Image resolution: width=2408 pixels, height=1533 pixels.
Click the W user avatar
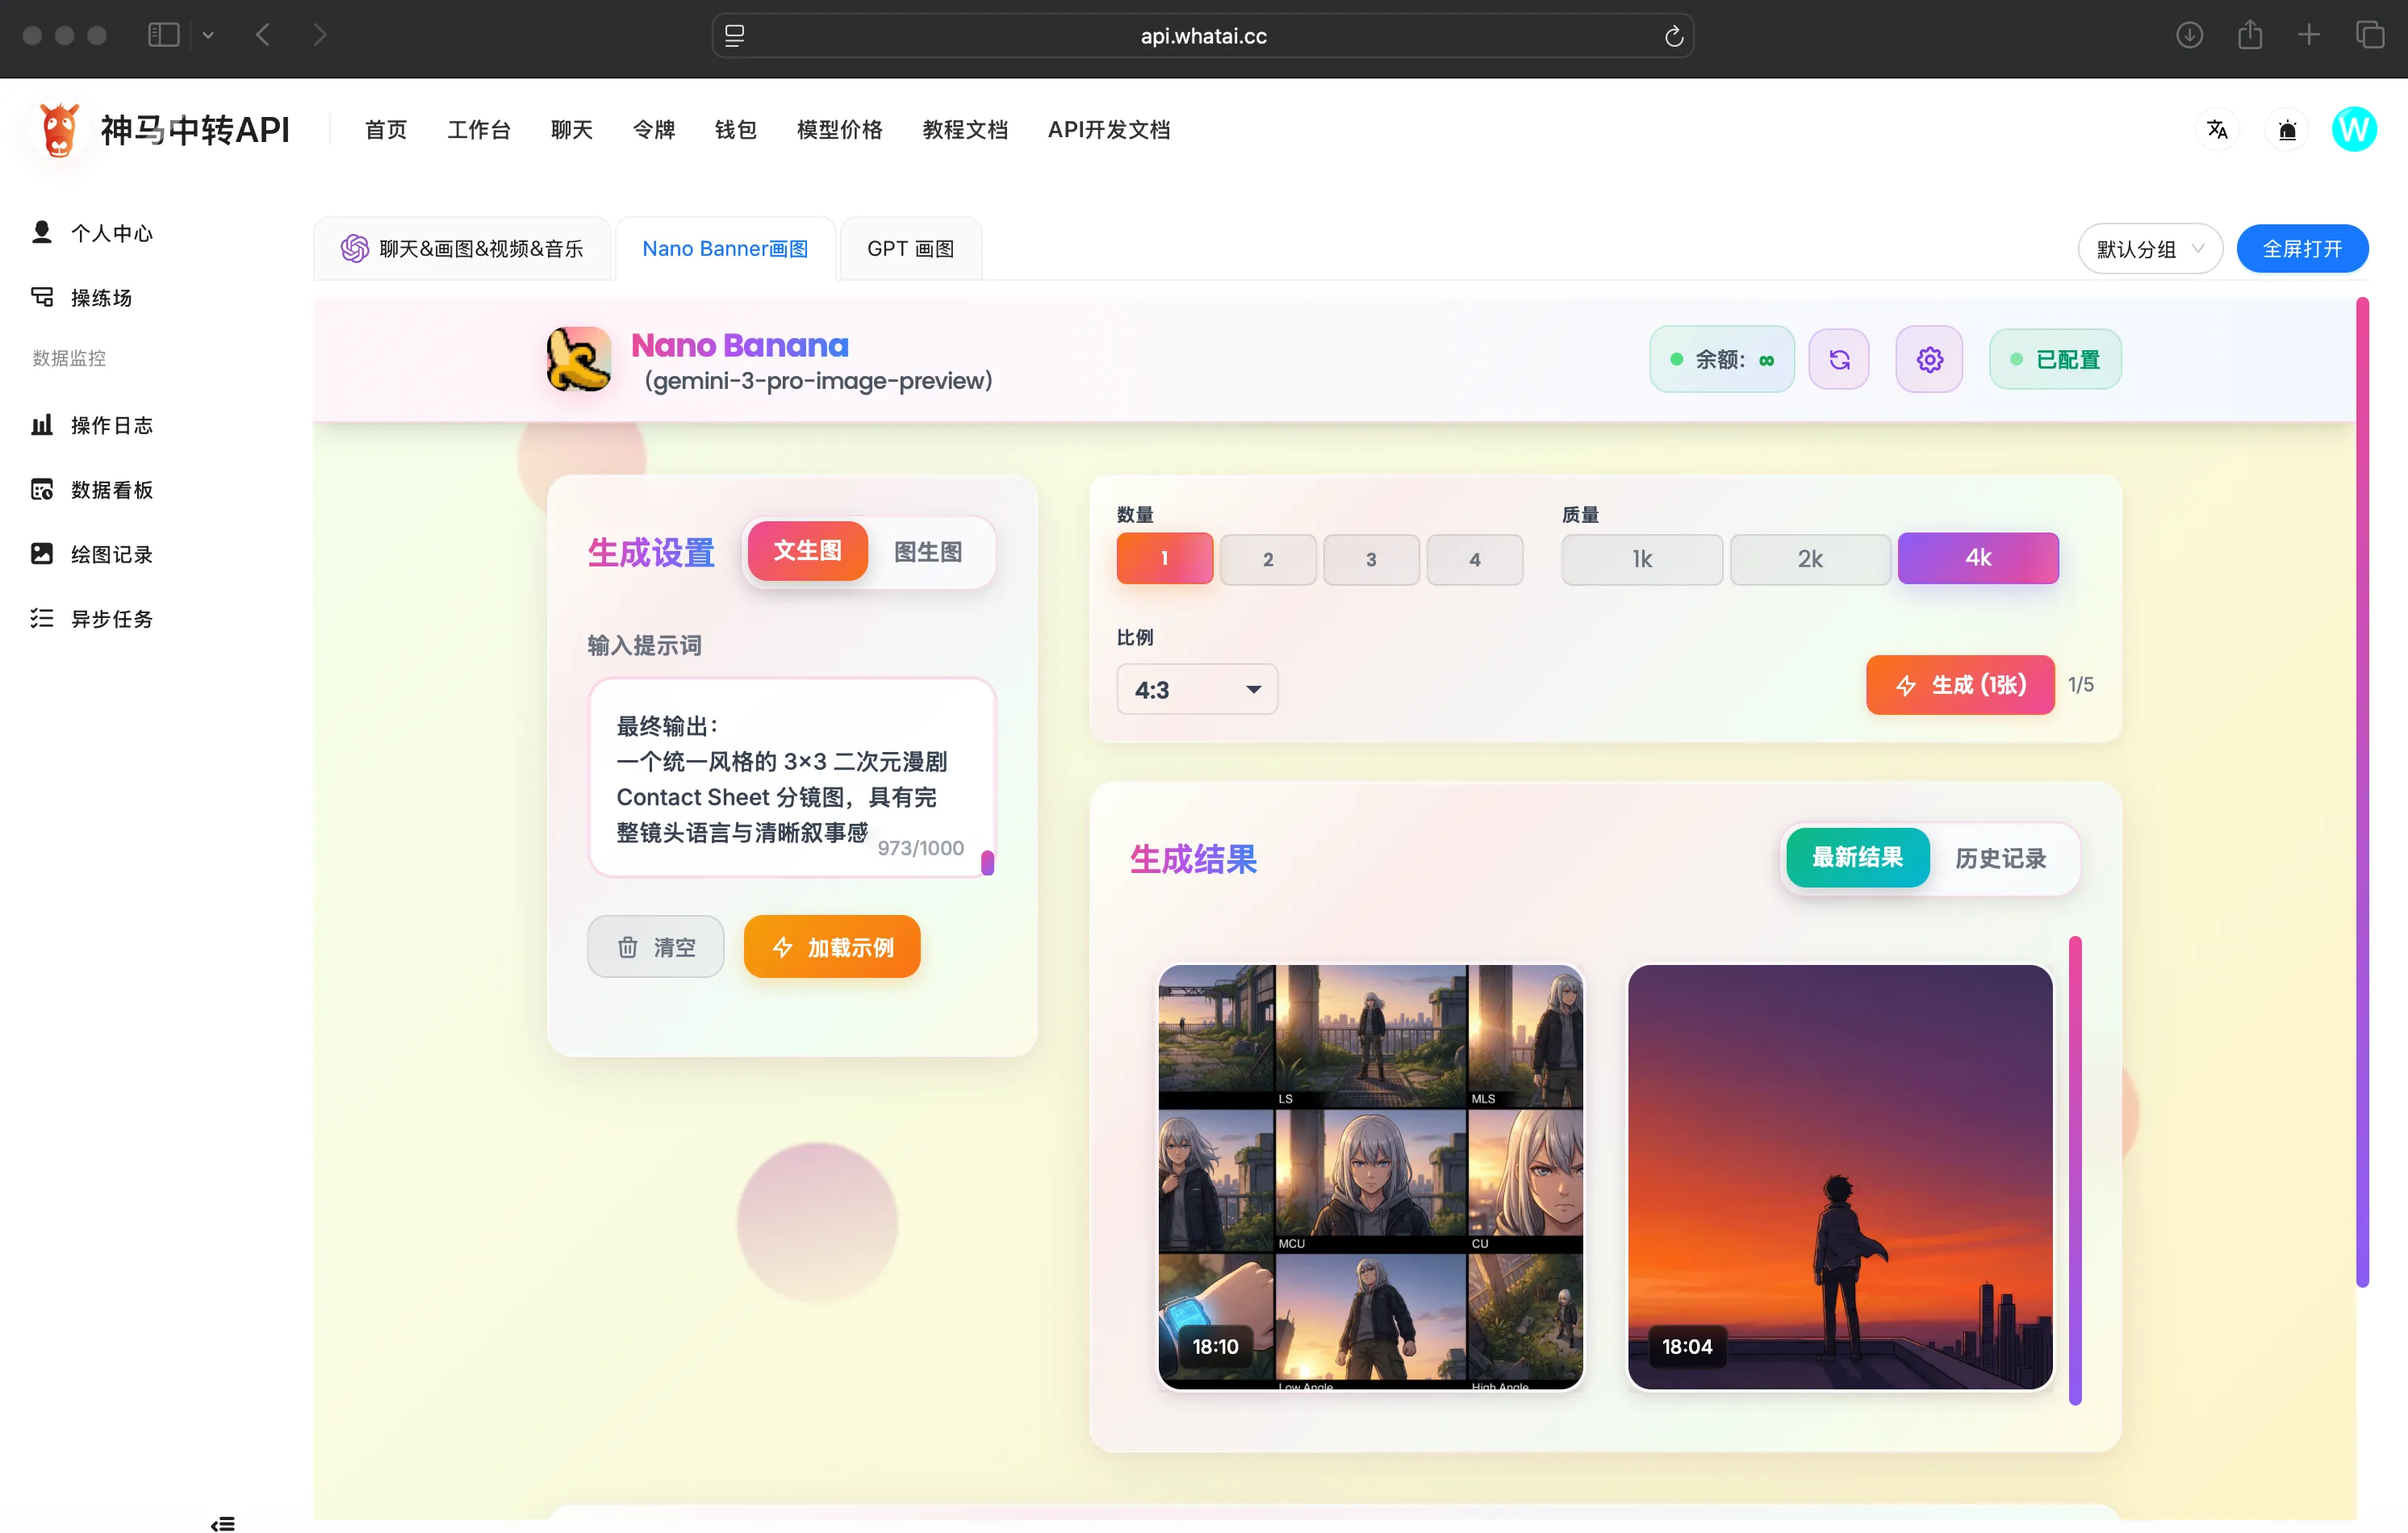(2353, 129)
